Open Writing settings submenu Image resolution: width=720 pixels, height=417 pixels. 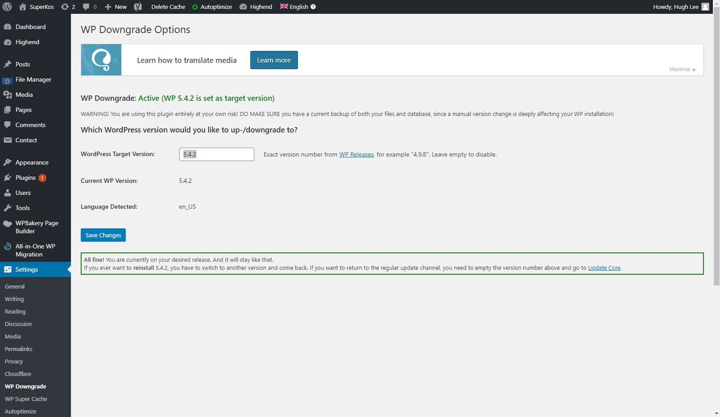click(14, 299)
